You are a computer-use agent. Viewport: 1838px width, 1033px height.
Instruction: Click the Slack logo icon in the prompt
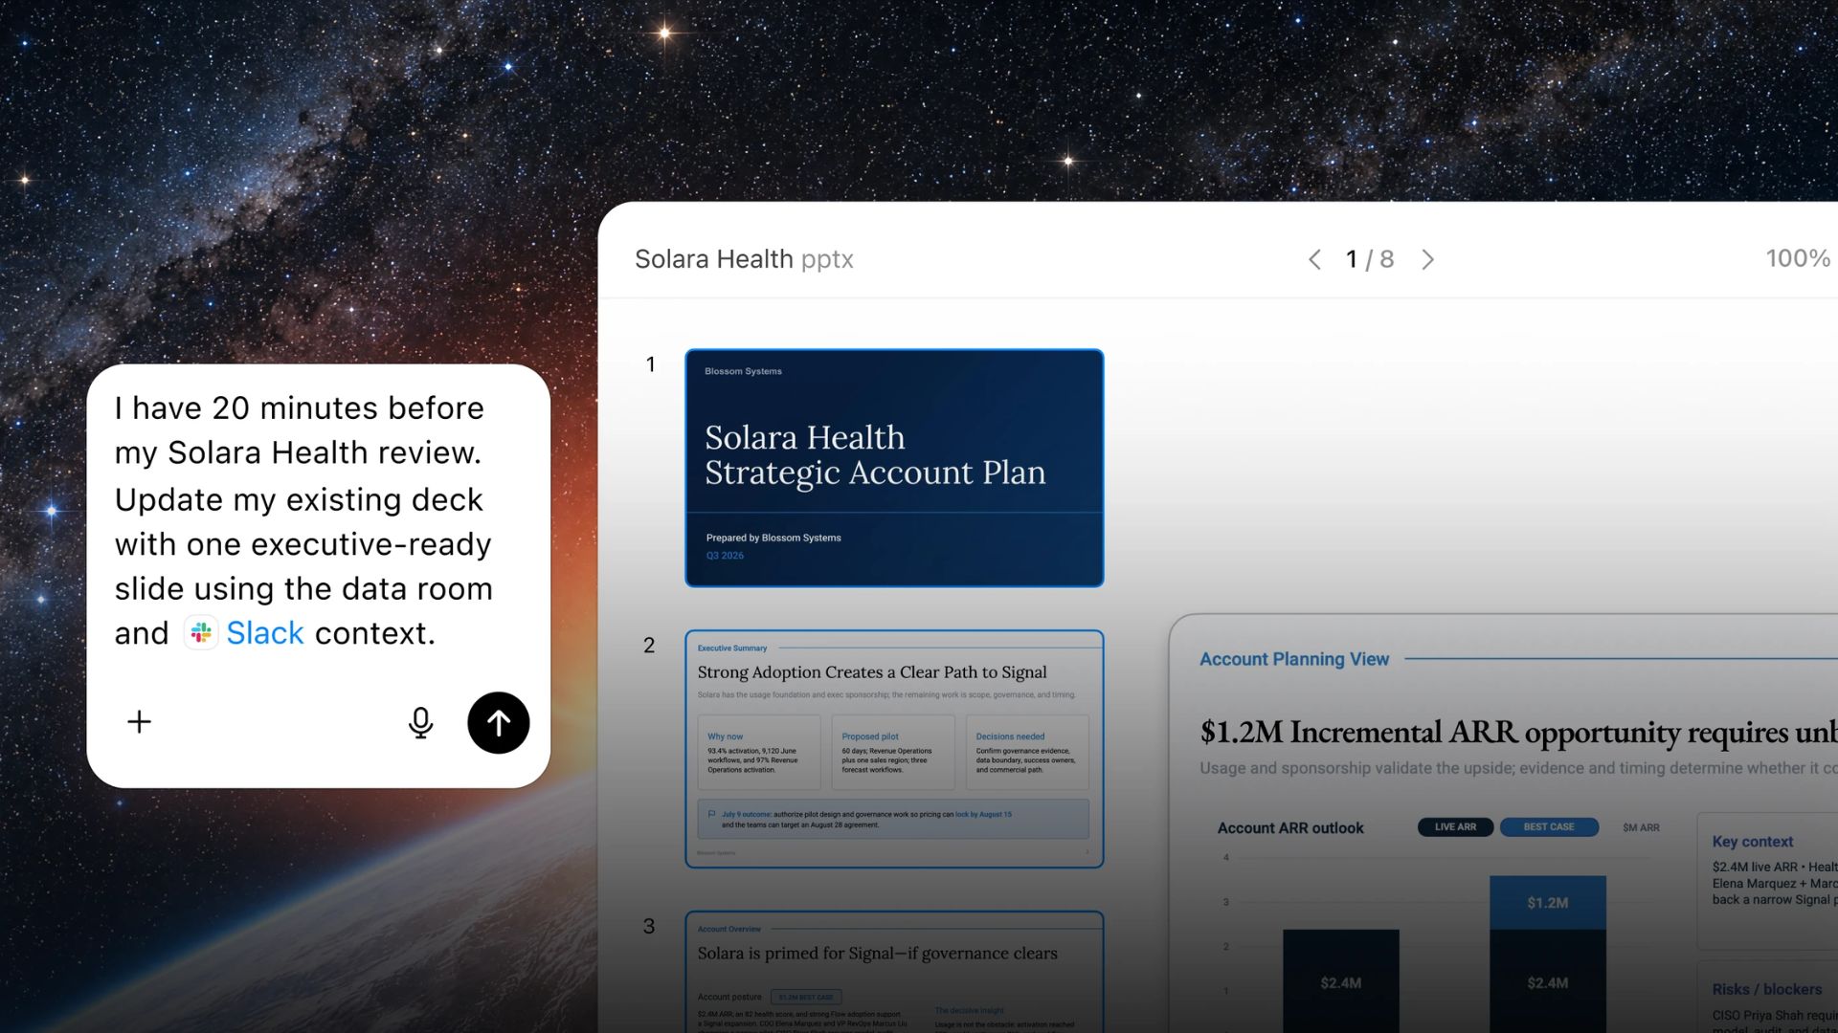coord(201,633)
